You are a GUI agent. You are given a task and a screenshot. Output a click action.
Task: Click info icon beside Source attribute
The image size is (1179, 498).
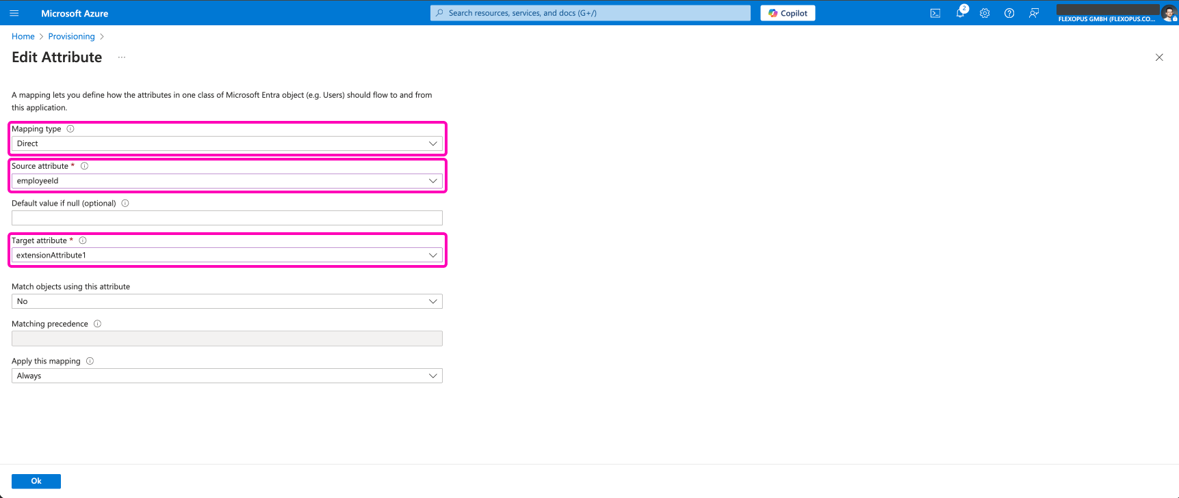tap(85, 166)
